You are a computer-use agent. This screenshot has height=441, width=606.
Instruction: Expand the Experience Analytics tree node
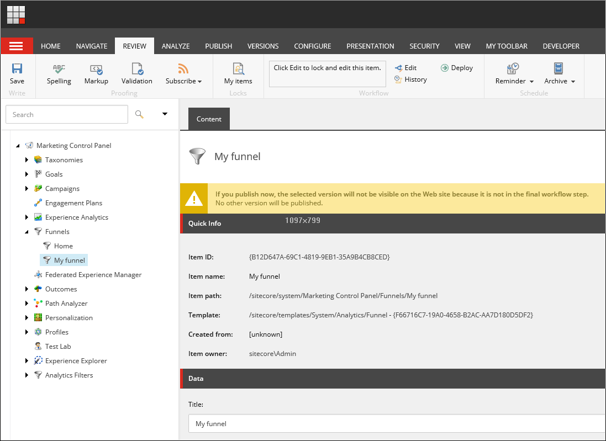27,217
